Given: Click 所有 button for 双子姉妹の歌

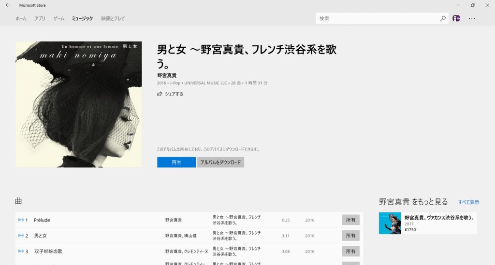Looking at the screenshot, I should coord(351,251).
